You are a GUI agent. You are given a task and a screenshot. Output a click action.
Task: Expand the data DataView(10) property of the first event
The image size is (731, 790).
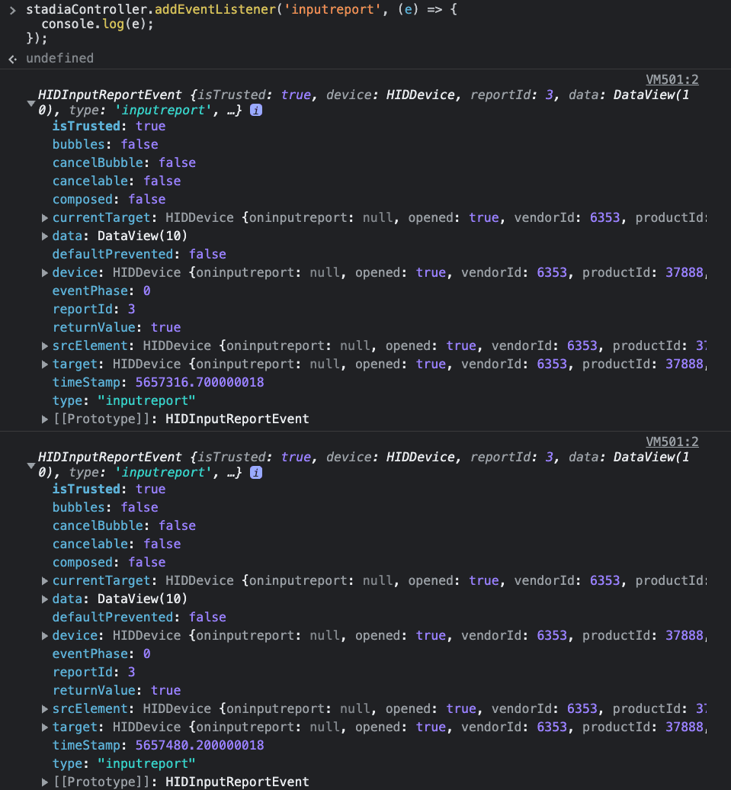point(44,236)
